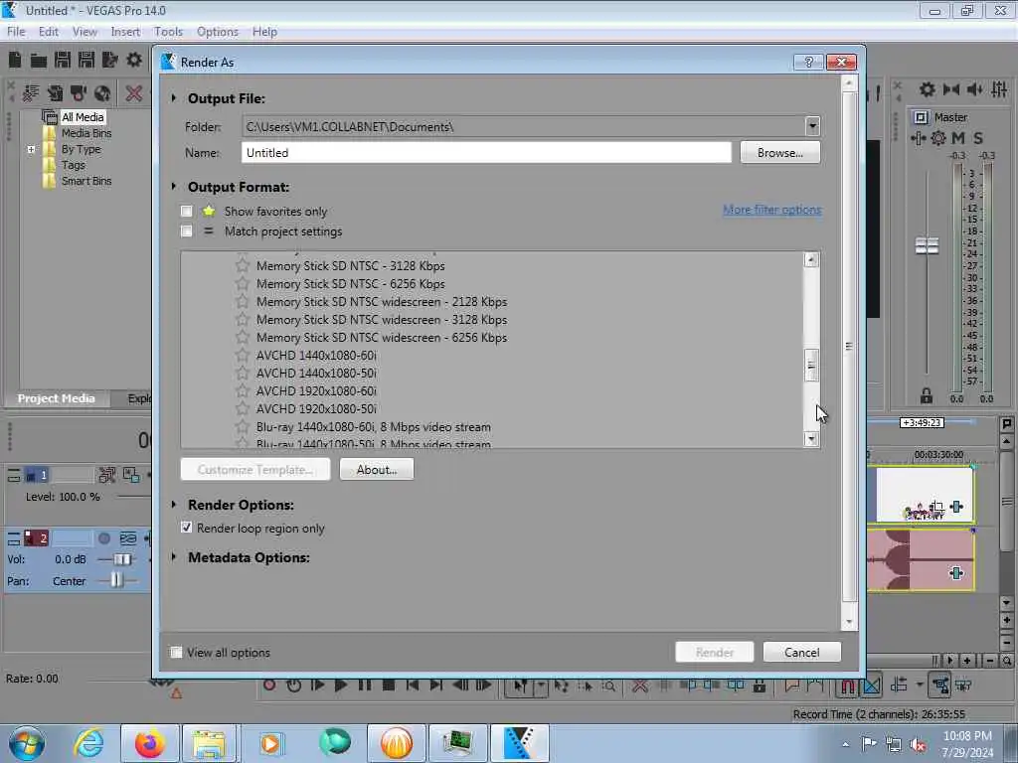The image size is (1018, 763).
Task: Click the template list scroll-up arrow
Action: click(x=811, y=260)
